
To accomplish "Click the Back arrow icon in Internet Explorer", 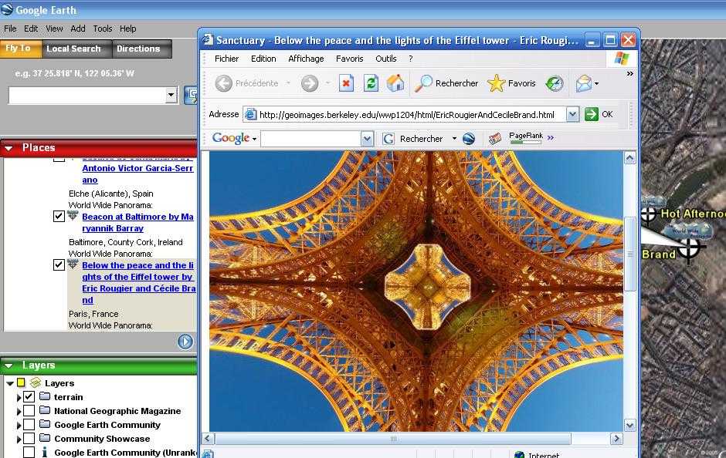I will click(x=224, y=83).
